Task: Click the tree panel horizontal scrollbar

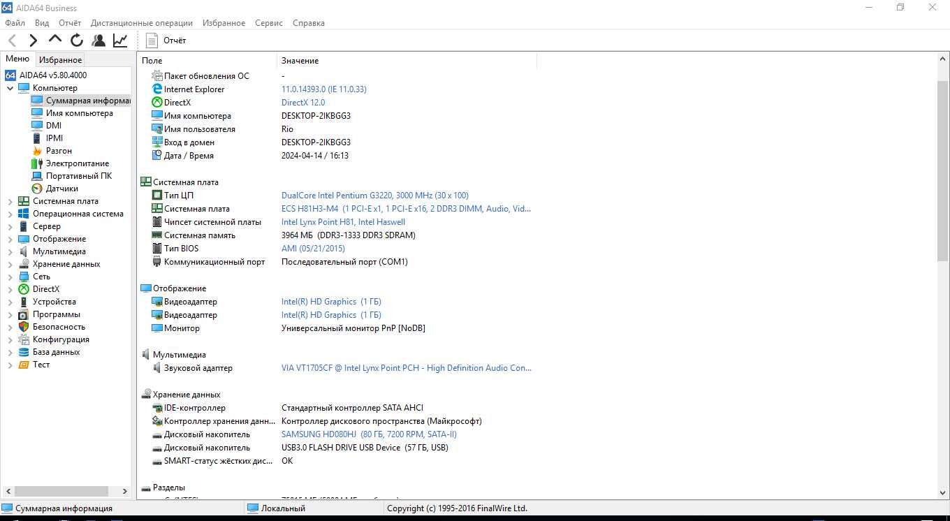Action: point(61,491)
